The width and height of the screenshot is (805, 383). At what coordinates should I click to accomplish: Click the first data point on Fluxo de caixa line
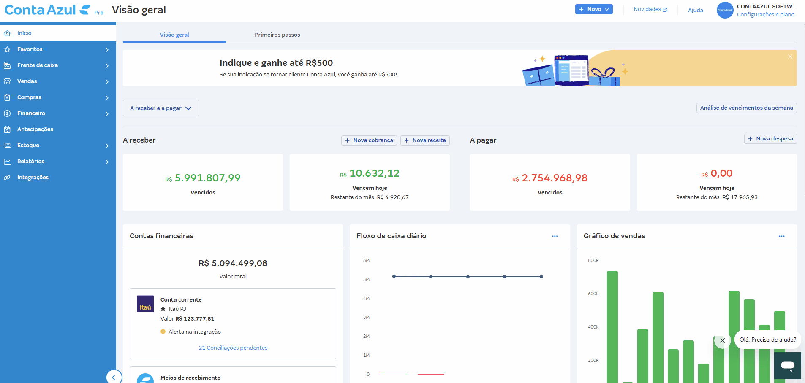tap(394, 276)
